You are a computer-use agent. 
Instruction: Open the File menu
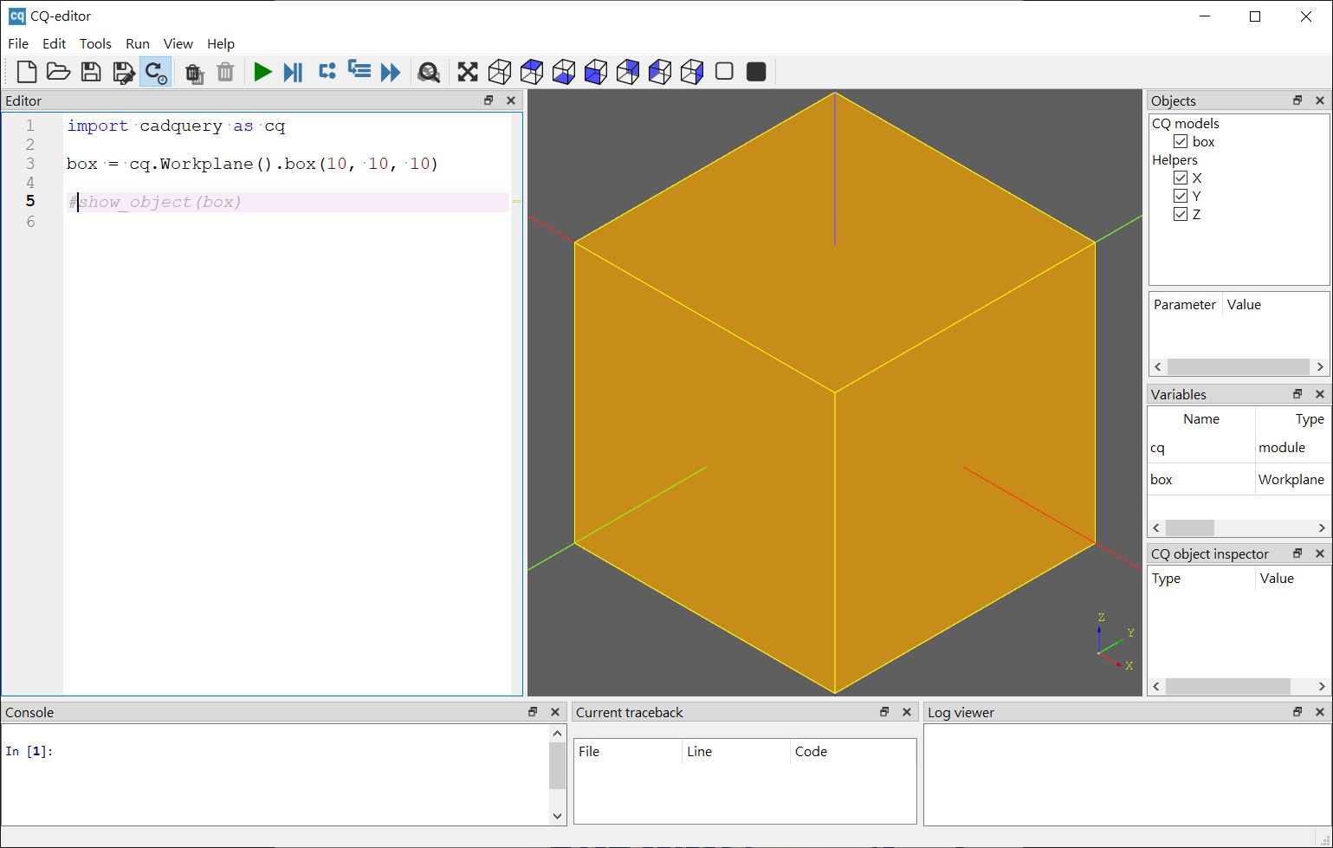18,43
